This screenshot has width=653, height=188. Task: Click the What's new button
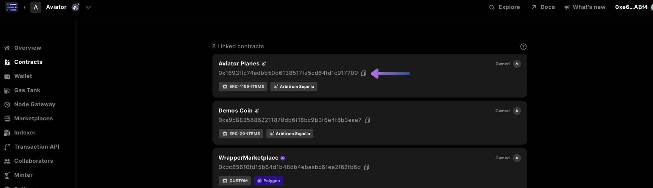click(585, 7)
